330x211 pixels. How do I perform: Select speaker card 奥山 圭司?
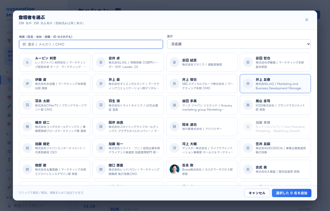point(275,105)
